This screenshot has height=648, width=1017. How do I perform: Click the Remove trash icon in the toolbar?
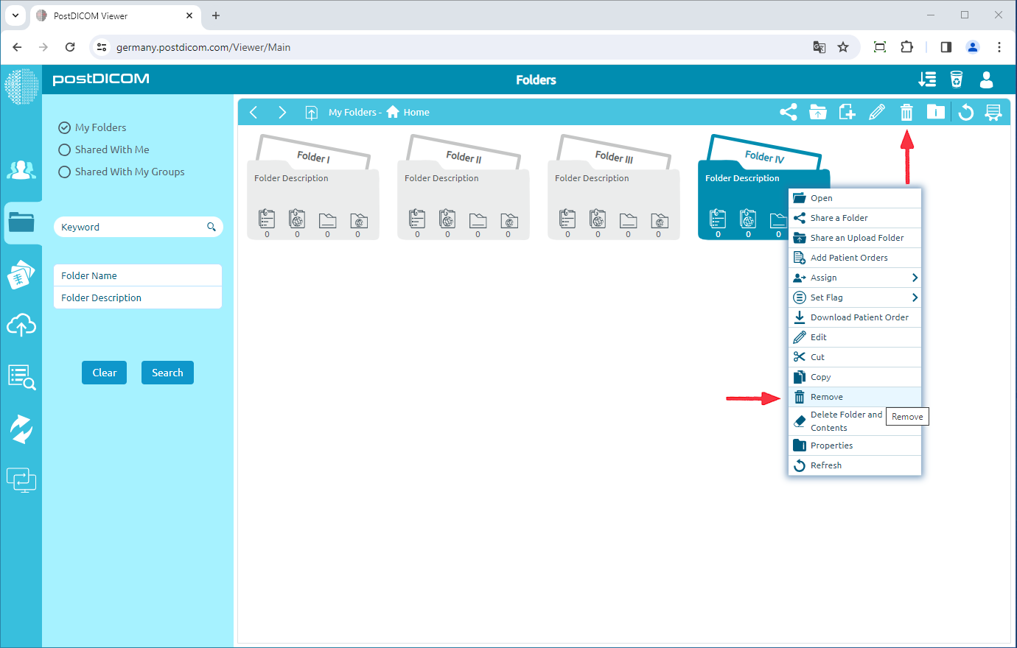point(906,112)
